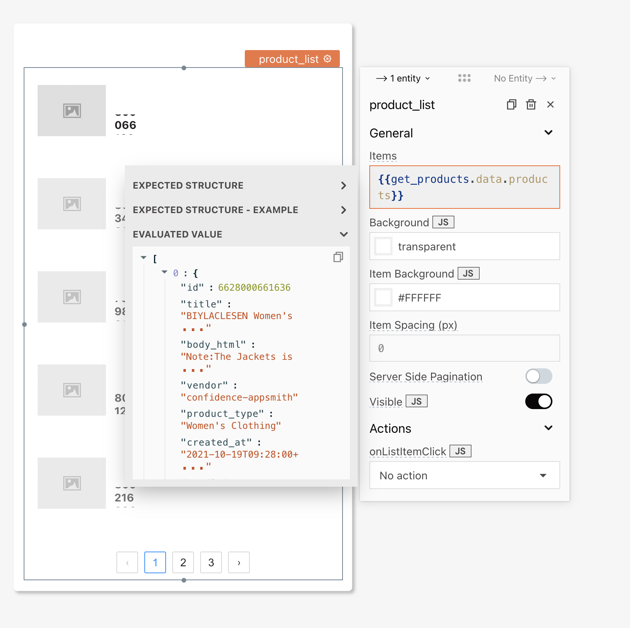Toggle JS mode on the Visible property

pyautogui.click(x=416, y=401)
